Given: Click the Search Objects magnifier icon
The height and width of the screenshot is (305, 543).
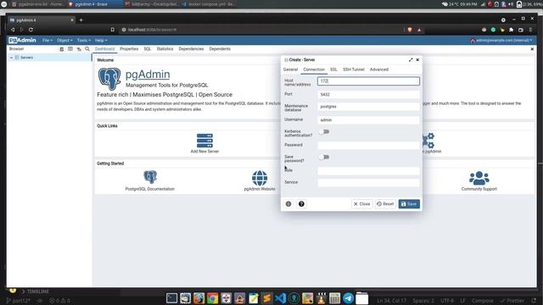Looking at the screenshot, I should tap(87, 49).
